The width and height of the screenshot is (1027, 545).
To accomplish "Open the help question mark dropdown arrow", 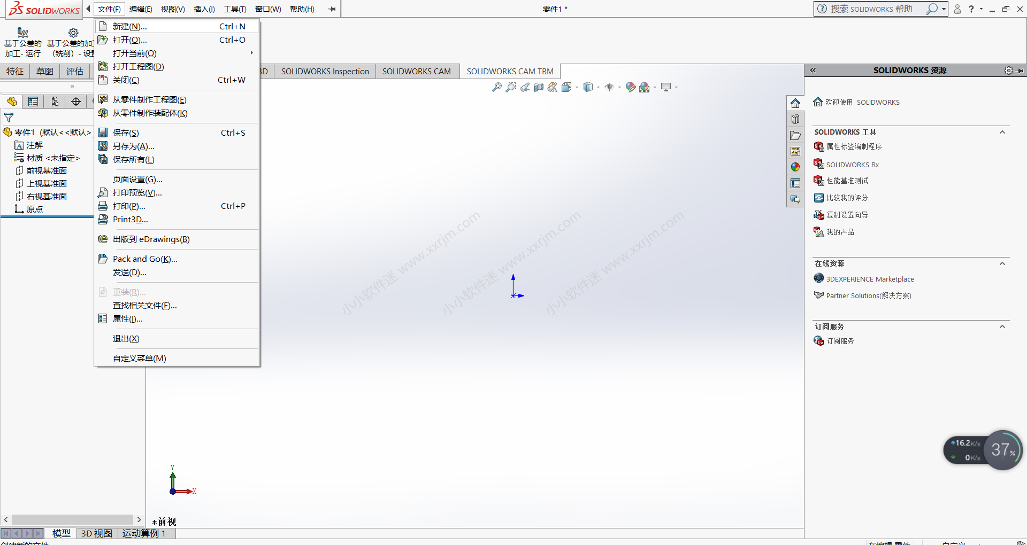I will coord(981,9).
